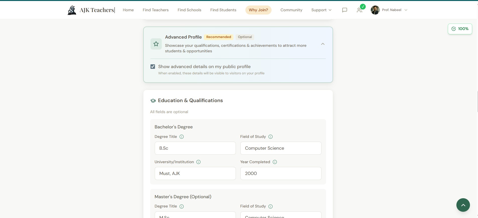Image resolution: width=478 pixels, height=218 pixels.
Task: Click info icon next to Bachelor's Degree Title
Action: click(182, 137)
